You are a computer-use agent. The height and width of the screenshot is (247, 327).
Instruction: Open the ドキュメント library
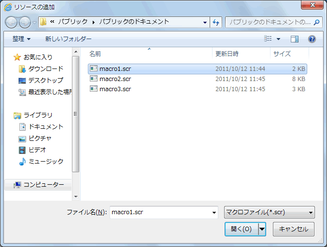(46, 126)
